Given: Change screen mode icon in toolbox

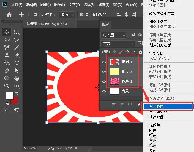Looking at the screenshot, I should (x=17, y=110).
